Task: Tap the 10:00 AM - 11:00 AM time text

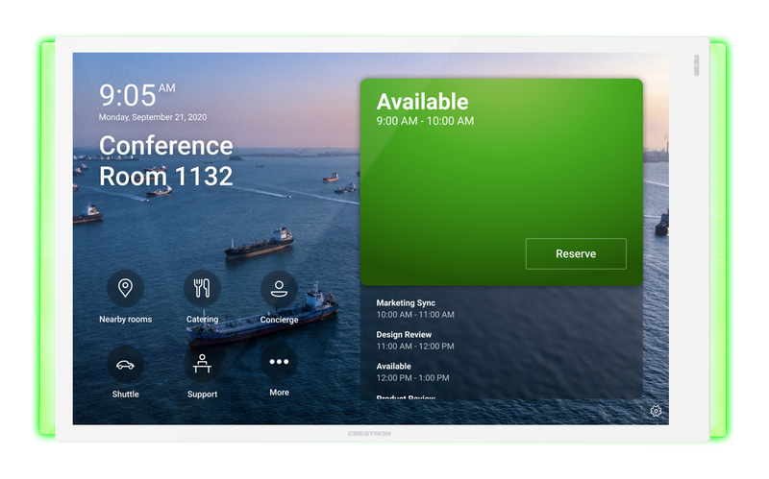Action: [415, 315]
